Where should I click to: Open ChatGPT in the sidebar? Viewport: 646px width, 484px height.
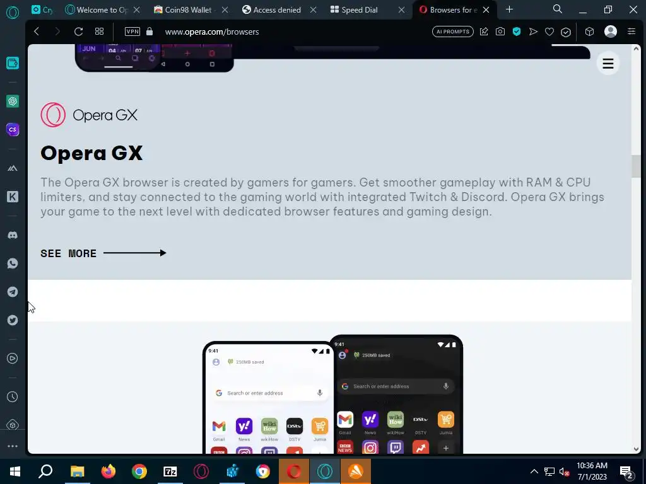13,101
